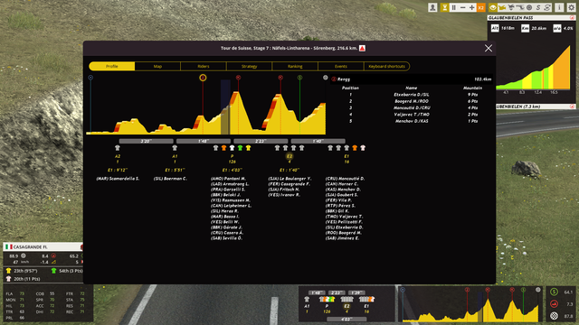579x325 pixels.
Task: Select the finish marker on stage profile
Action: coord(326,78)
